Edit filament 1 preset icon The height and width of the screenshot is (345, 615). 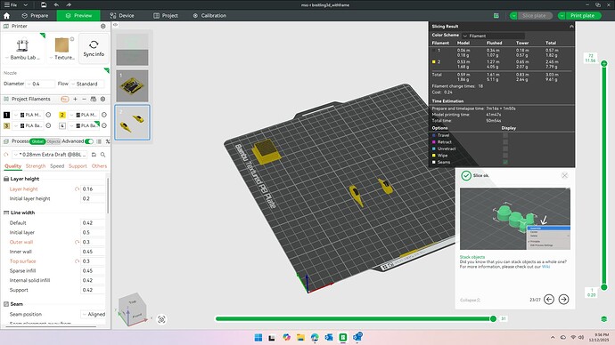48,115
